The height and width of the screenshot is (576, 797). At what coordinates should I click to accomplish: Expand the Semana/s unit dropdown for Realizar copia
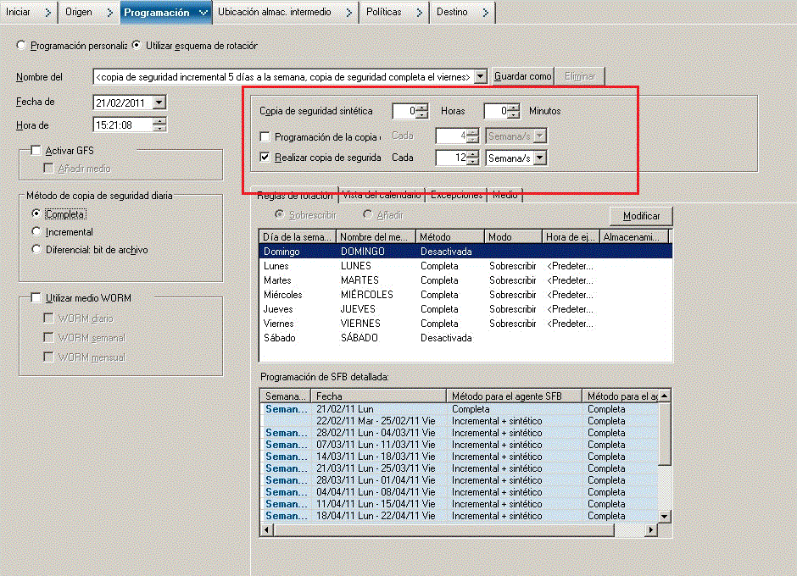(539, 158)
